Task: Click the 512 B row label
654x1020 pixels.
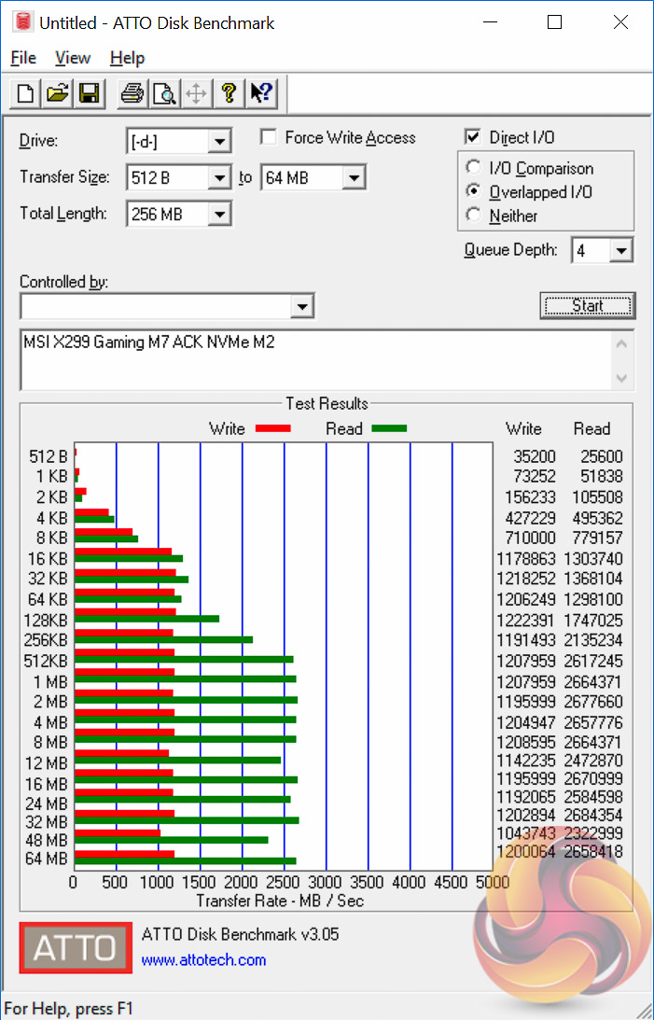Action: point(49,456)
